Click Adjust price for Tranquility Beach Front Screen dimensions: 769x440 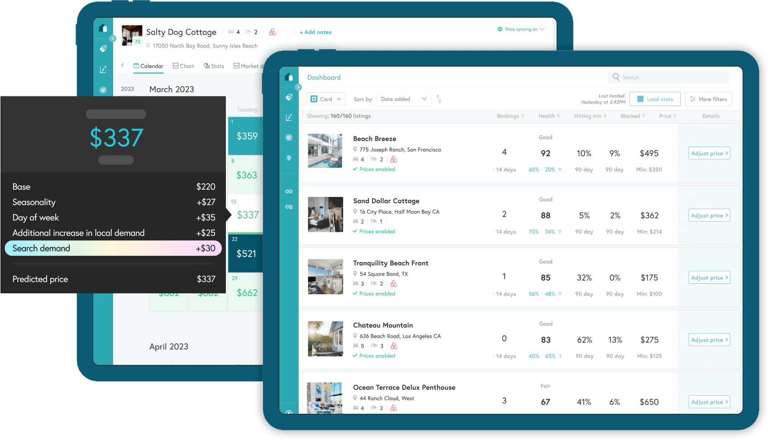(709, 277)
